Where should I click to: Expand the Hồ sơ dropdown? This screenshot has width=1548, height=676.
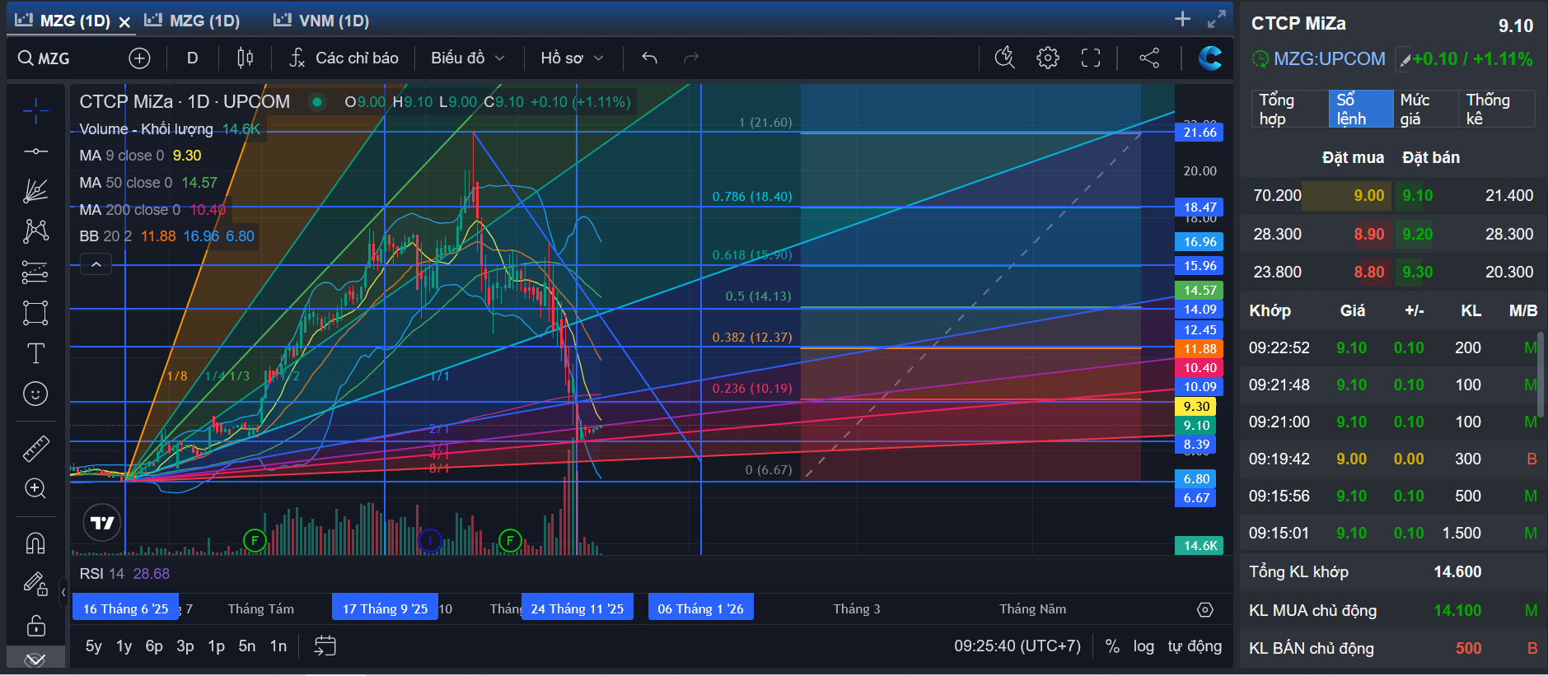tap(572, 58)
